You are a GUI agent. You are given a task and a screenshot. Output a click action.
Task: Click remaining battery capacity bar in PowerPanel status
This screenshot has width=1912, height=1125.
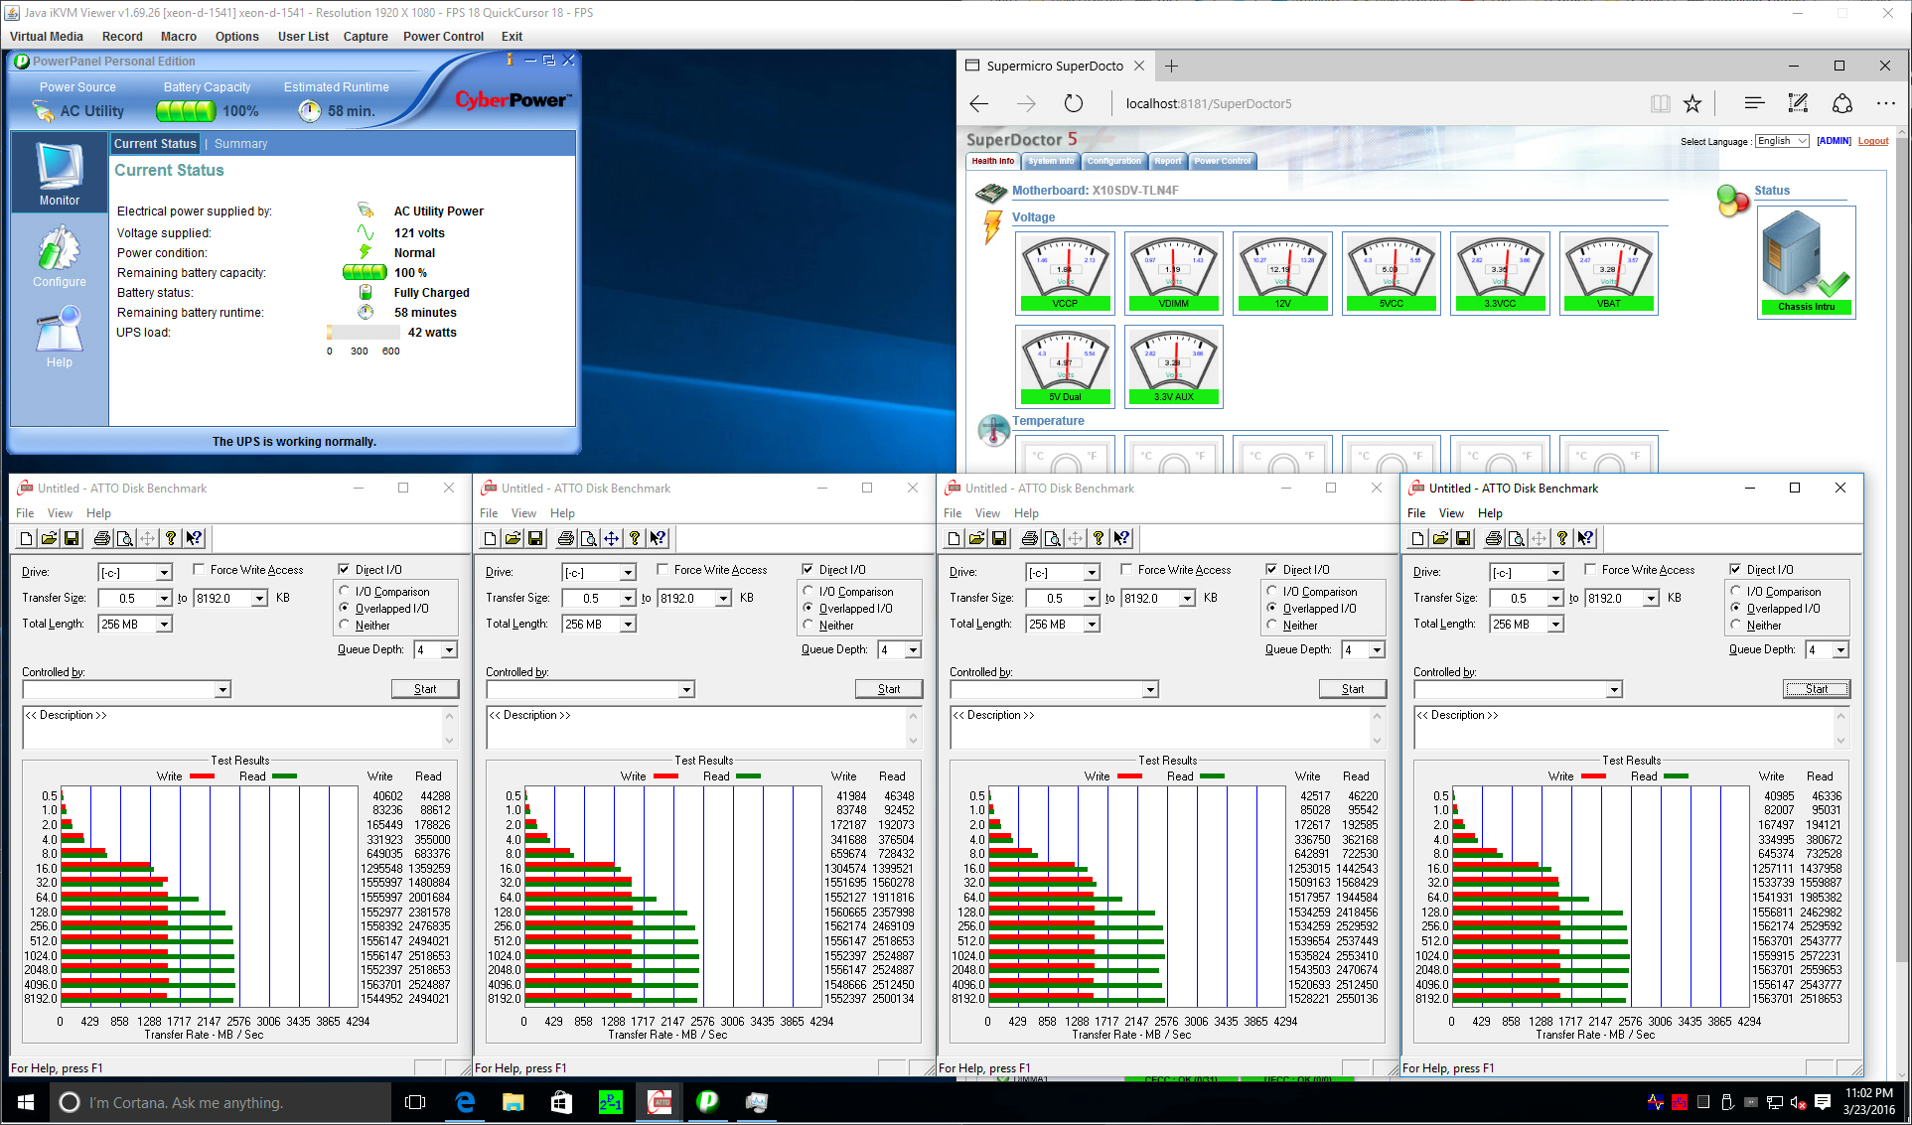[x=365, y=272]
